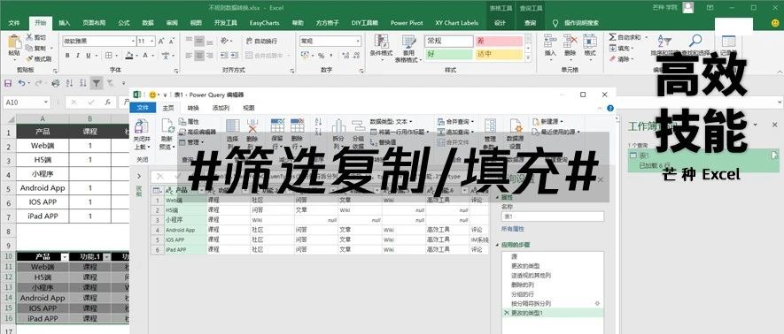Click the AutoSum sigma icon

(612, 37)
